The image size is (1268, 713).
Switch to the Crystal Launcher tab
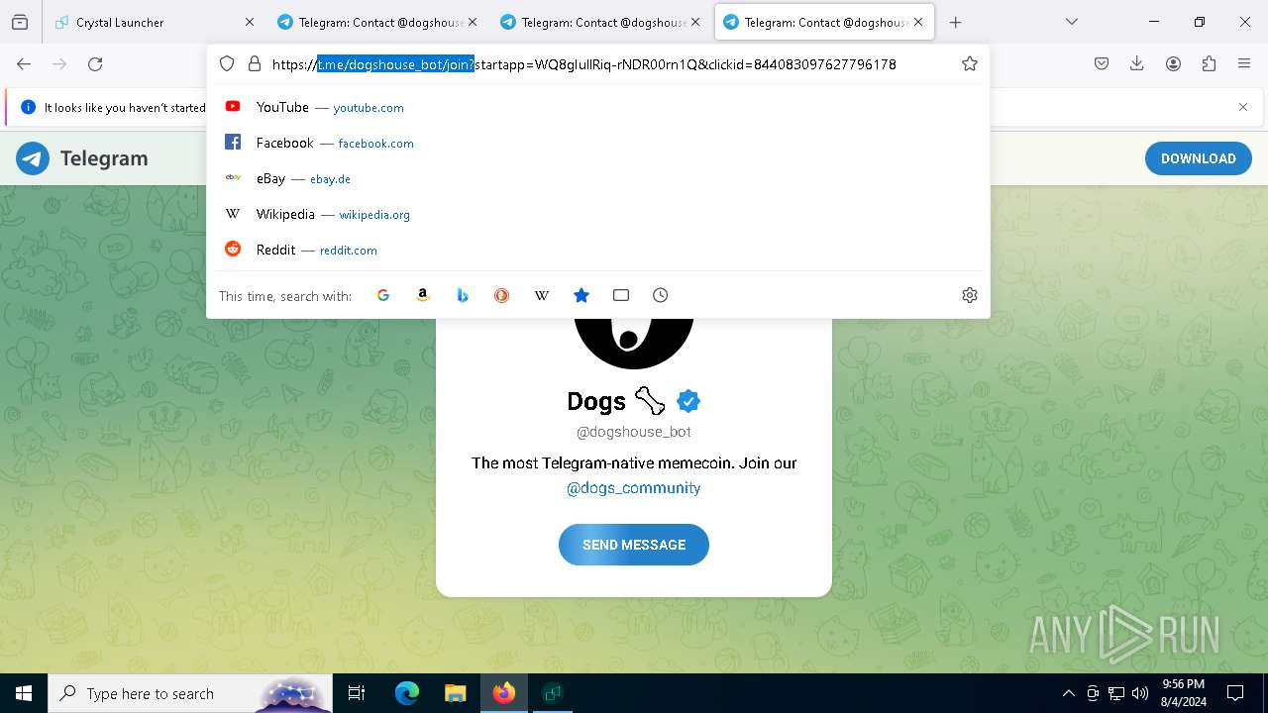coord(154,22)
